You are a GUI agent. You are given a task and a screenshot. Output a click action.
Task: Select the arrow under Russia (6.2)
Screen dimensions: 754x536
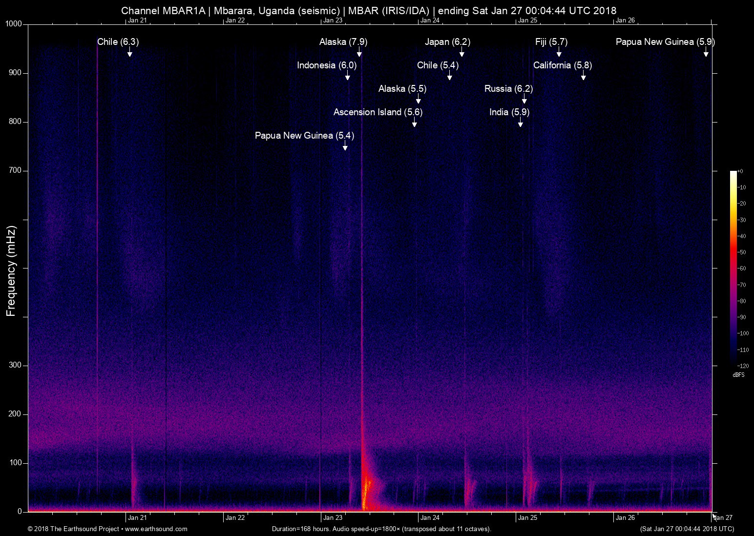point(524,99)
